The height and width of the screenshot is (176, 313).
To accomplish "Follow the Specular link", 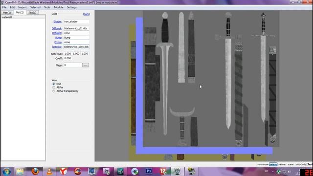I will pyautogui.click(x=57, y=47).
